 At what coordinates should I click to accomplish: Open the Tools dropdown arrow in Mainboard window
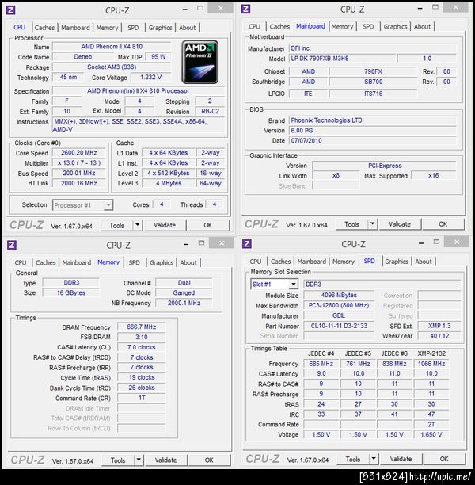point(373,224)
